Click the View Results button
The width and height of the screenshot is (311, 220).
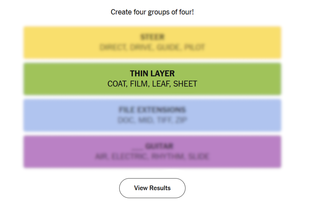point(152,188)
